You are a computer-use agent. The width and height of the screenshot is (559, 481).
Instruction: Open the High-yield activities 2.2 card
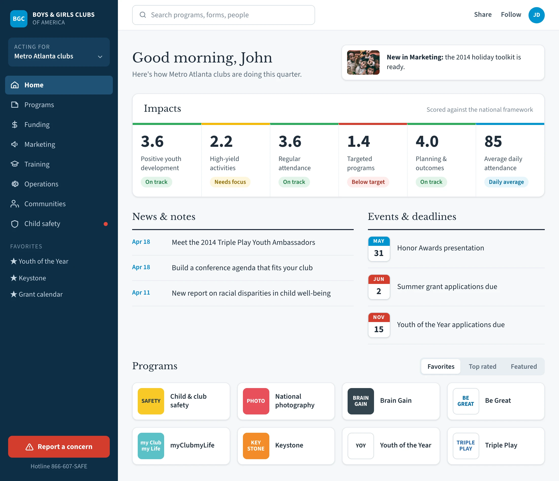(x=236, y=160)
